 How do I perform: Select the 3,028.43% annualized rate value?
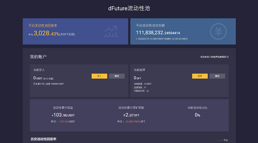46,33
